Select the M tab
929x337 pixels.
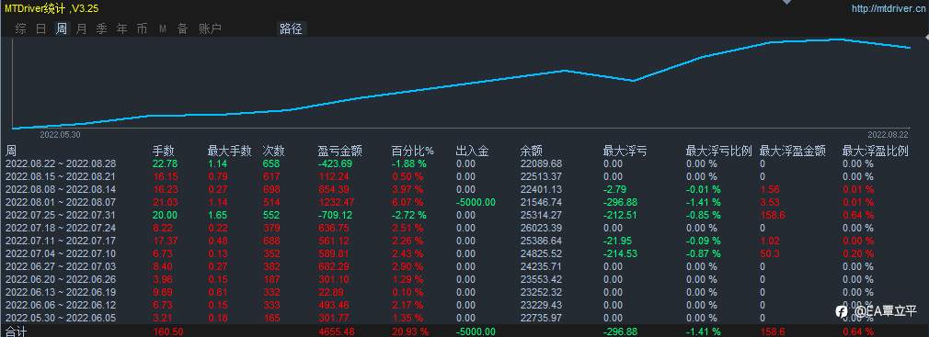coord(162,29)
